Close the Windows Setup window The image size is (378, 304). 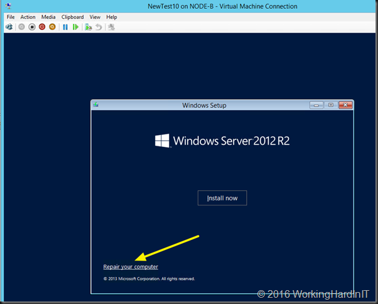(x=345, y=105)
